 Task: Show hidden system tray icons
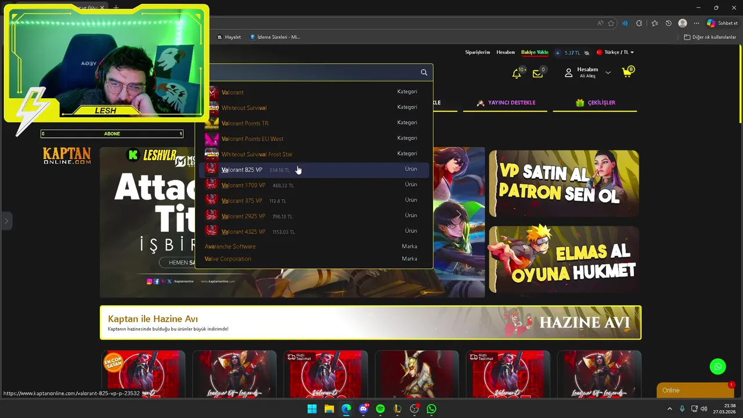tap(669, 409)
